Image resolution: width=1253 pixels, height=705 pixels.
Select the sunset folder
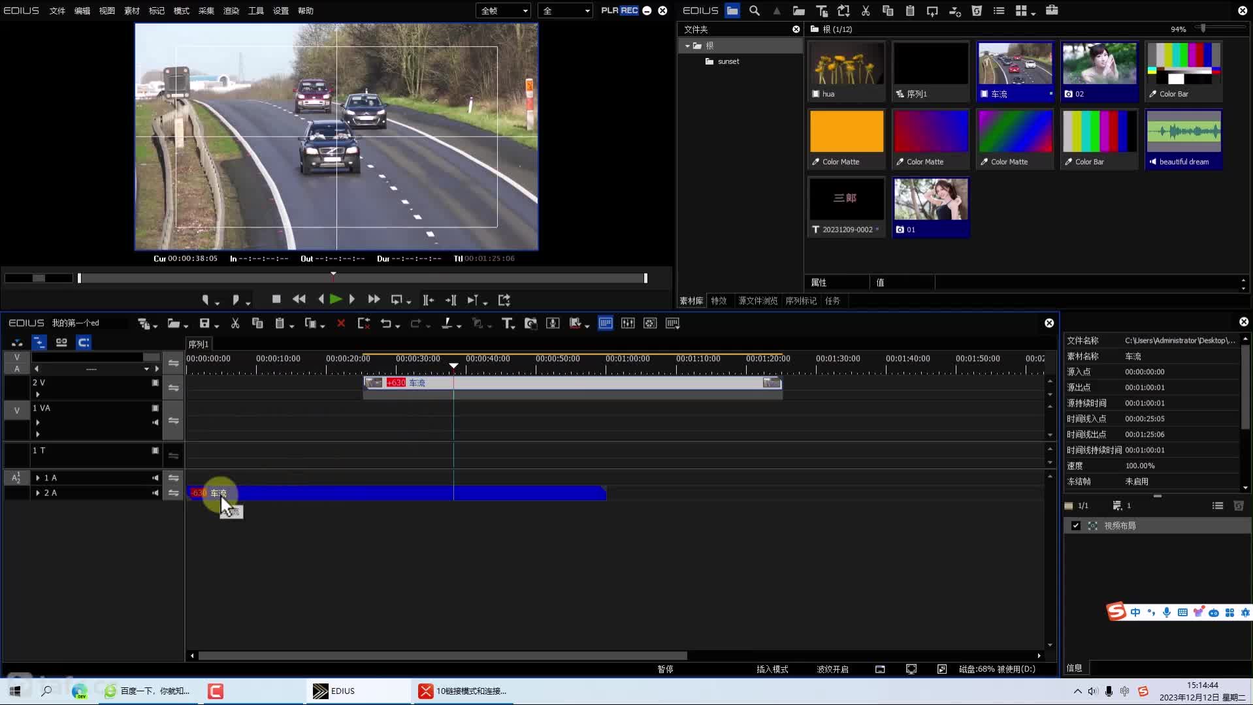pos(722,61)
